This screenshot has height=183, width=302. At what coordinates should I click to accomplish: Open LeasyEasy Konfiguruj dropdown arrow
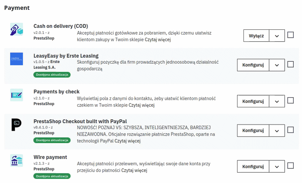pyautogui.click(x=277, y=65)
